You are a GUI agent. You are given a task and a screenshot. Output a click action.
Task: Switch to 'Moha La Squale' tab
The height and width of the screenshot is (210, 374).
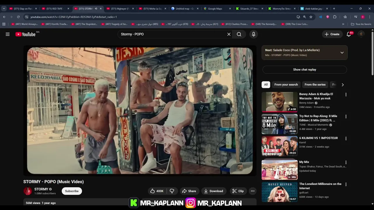tap(153, 9)
